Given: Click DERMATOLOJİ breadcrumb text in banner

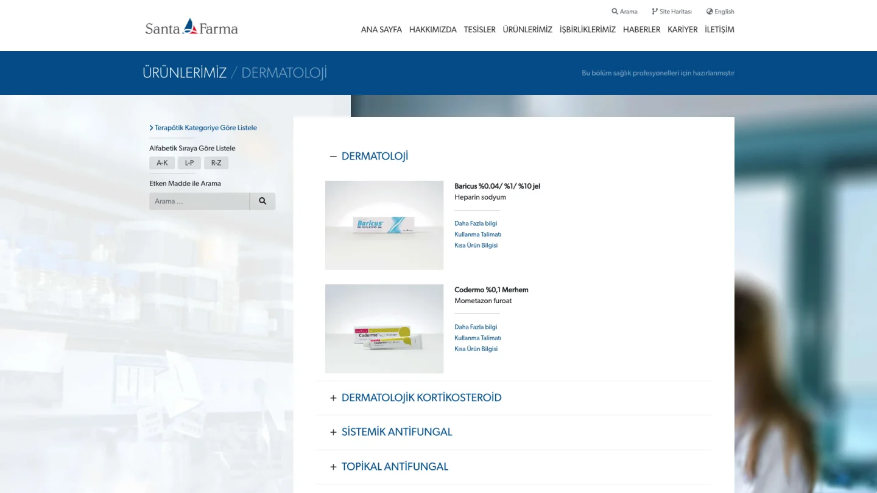Looking at the screenshot, I should 284,73.
